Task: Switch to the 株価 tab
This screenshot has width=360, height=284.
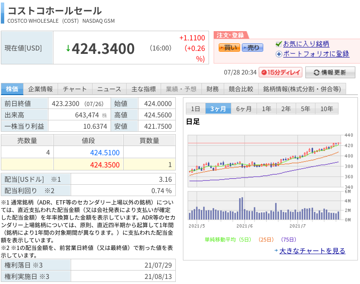Action: 12,89
